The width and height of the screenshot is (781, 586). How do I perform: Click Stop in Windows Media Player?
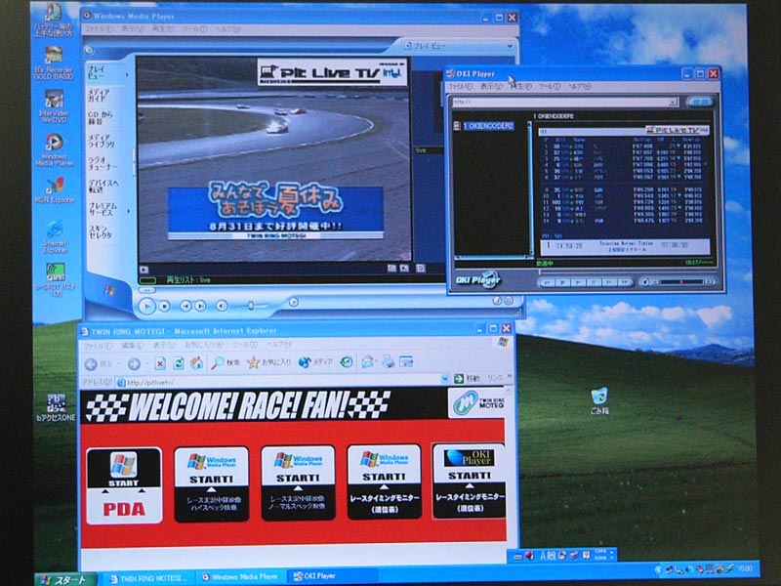point(164,306)
